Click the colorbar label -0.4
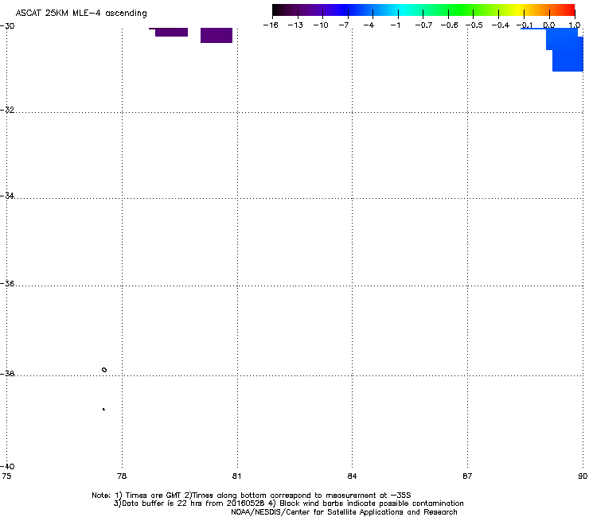Screen dimensions: 589x517 click(x=500, y=25)
